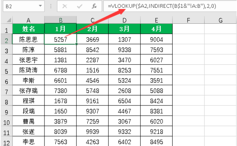The image size is (237, 146).
Task: Select column G header
Action: point(220,20)
